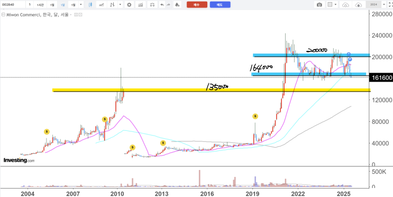Click first small icon after the legend title

coord(76,15)
